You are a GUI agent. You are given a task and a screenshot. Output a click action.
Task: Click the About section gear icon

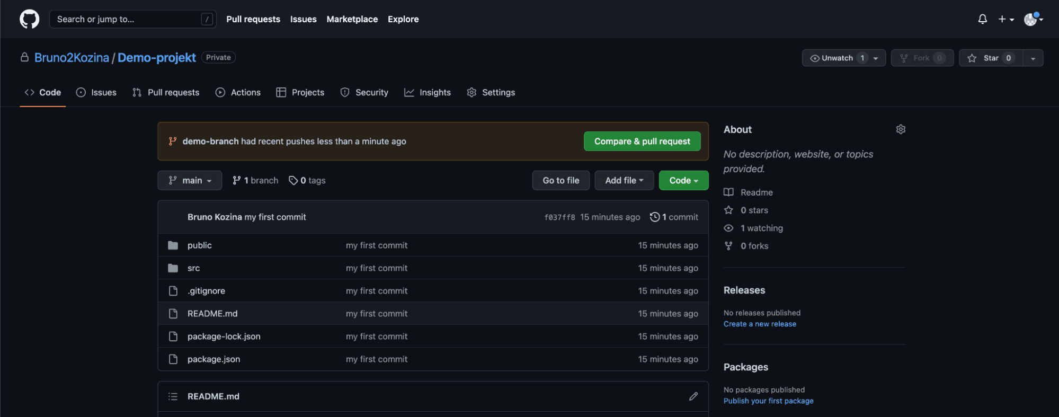tap(901, 129)
